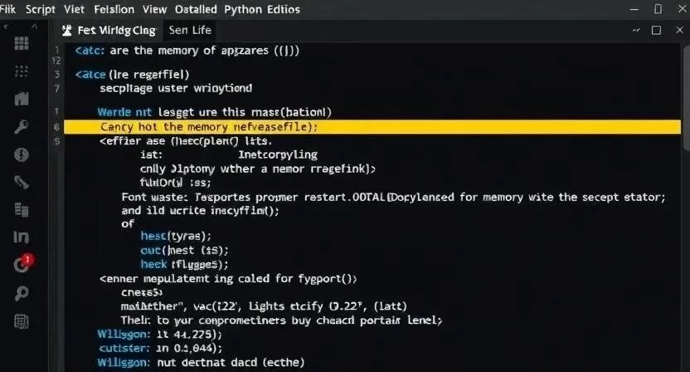Screen dimensions: 690x372
Task: Click the wrench icon in the sidebar
Action: tap(22, 127)
